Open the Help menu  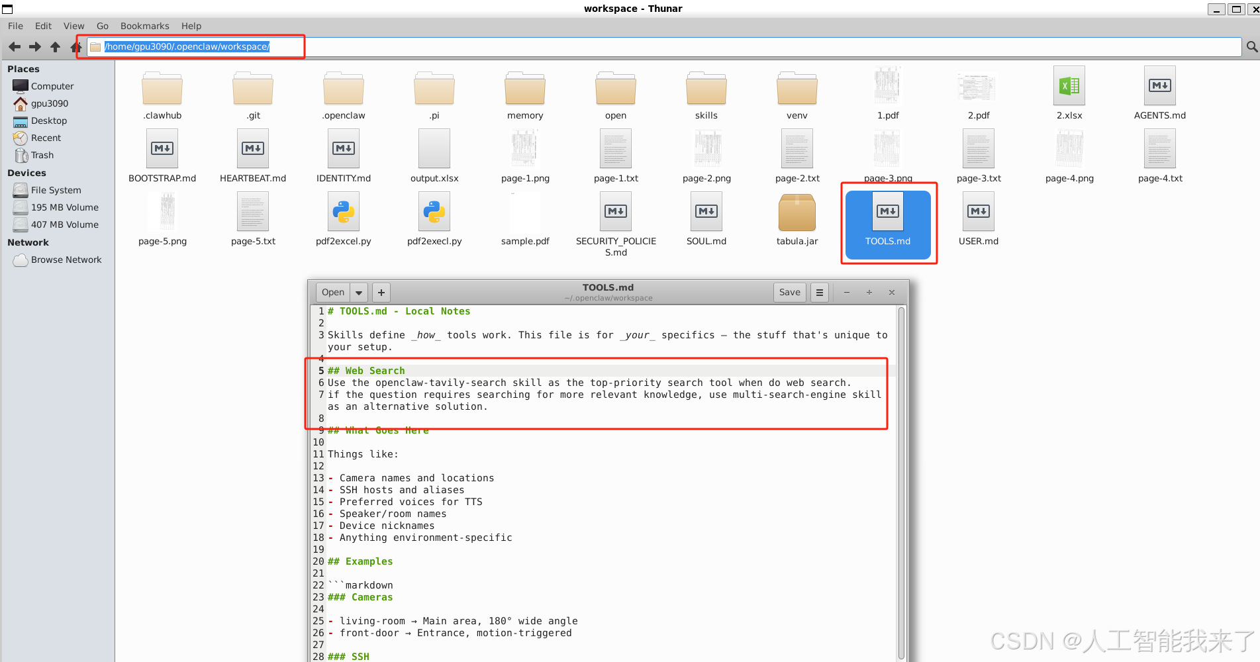coord(191,26)
